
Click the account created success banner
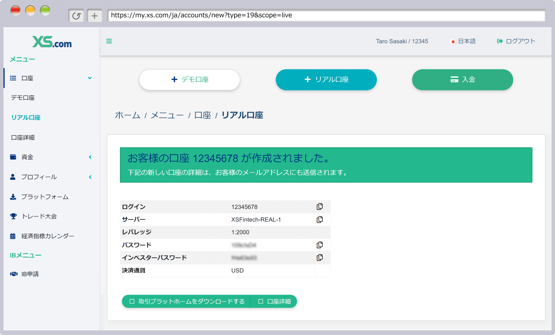point(326,165)
